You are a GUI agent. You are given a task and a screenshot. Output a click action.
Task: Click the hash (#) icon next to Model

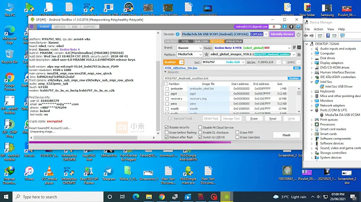tap(294, 47)
